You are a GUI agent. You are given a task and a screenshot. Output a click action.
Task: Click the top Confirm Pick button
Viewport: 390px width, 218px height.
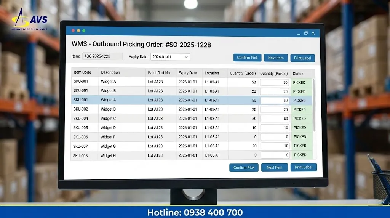(247, 58)
